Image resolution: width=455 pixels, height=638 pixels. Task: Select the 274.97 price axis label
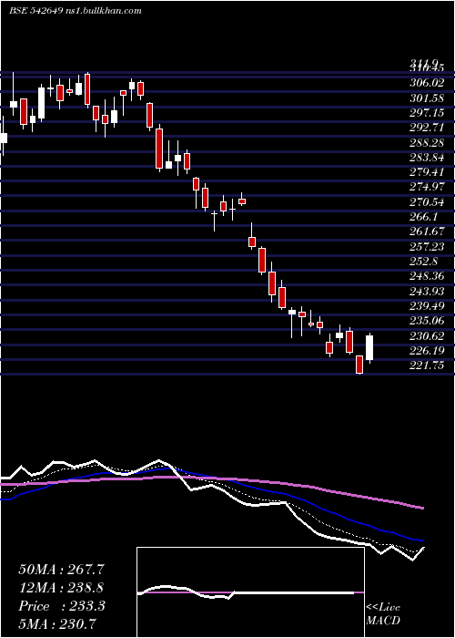[x=426, y=187]
